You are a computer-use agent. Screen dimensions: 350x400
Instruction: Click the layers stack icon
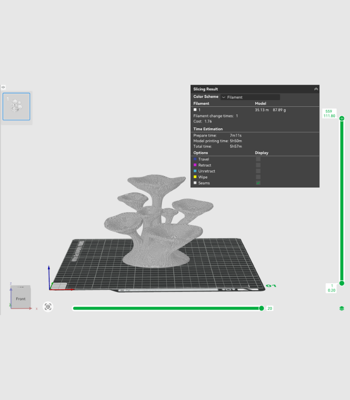[341, 308]
